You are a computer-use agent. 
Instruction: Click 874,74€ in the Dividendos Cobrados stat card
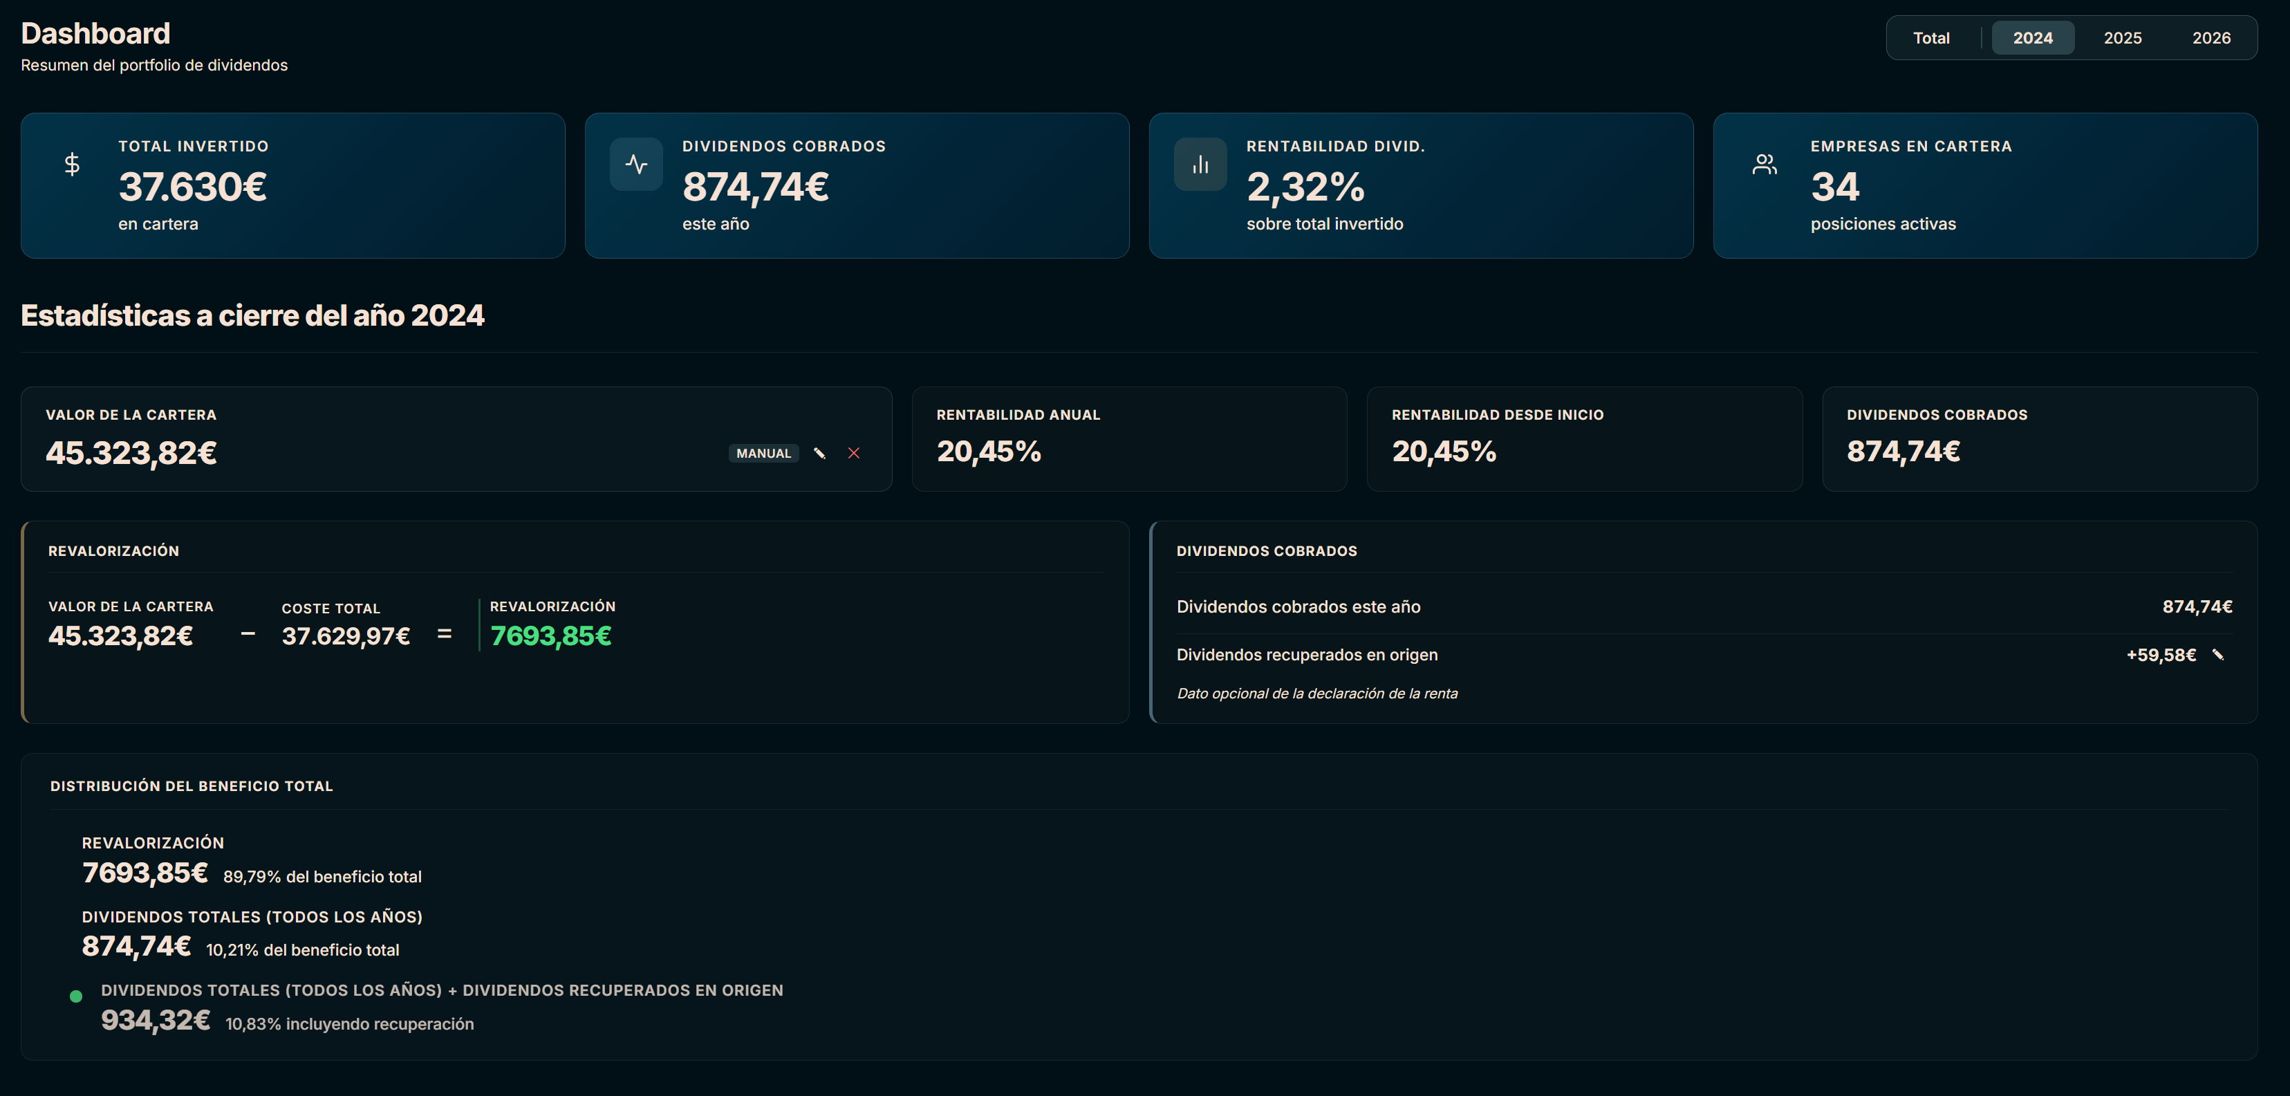[1903, 452]
